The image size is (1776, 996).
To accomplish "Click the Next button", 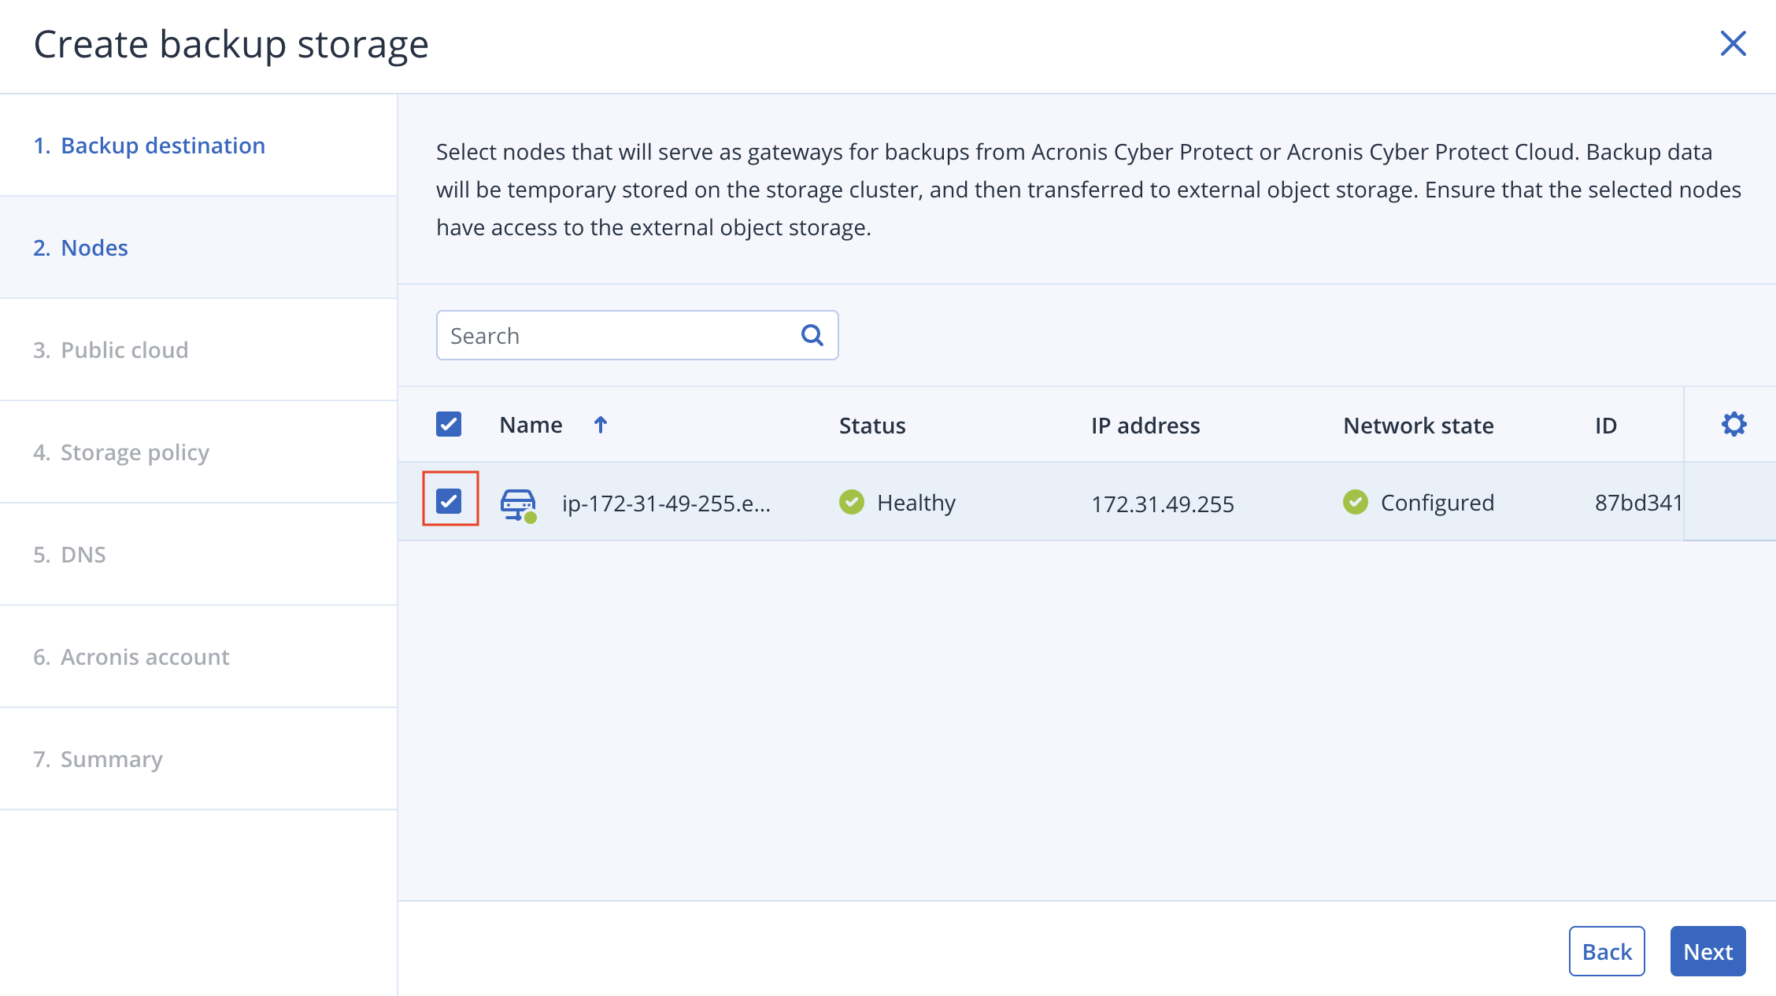I will click(x=1708, y=950).
